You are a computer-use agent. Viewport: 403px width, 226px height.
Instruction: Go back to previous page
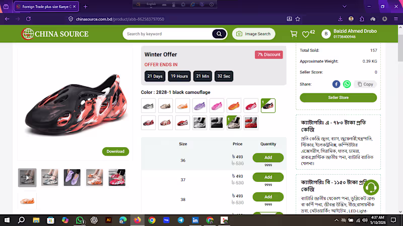pyautogui.click(x=7, y=19)
